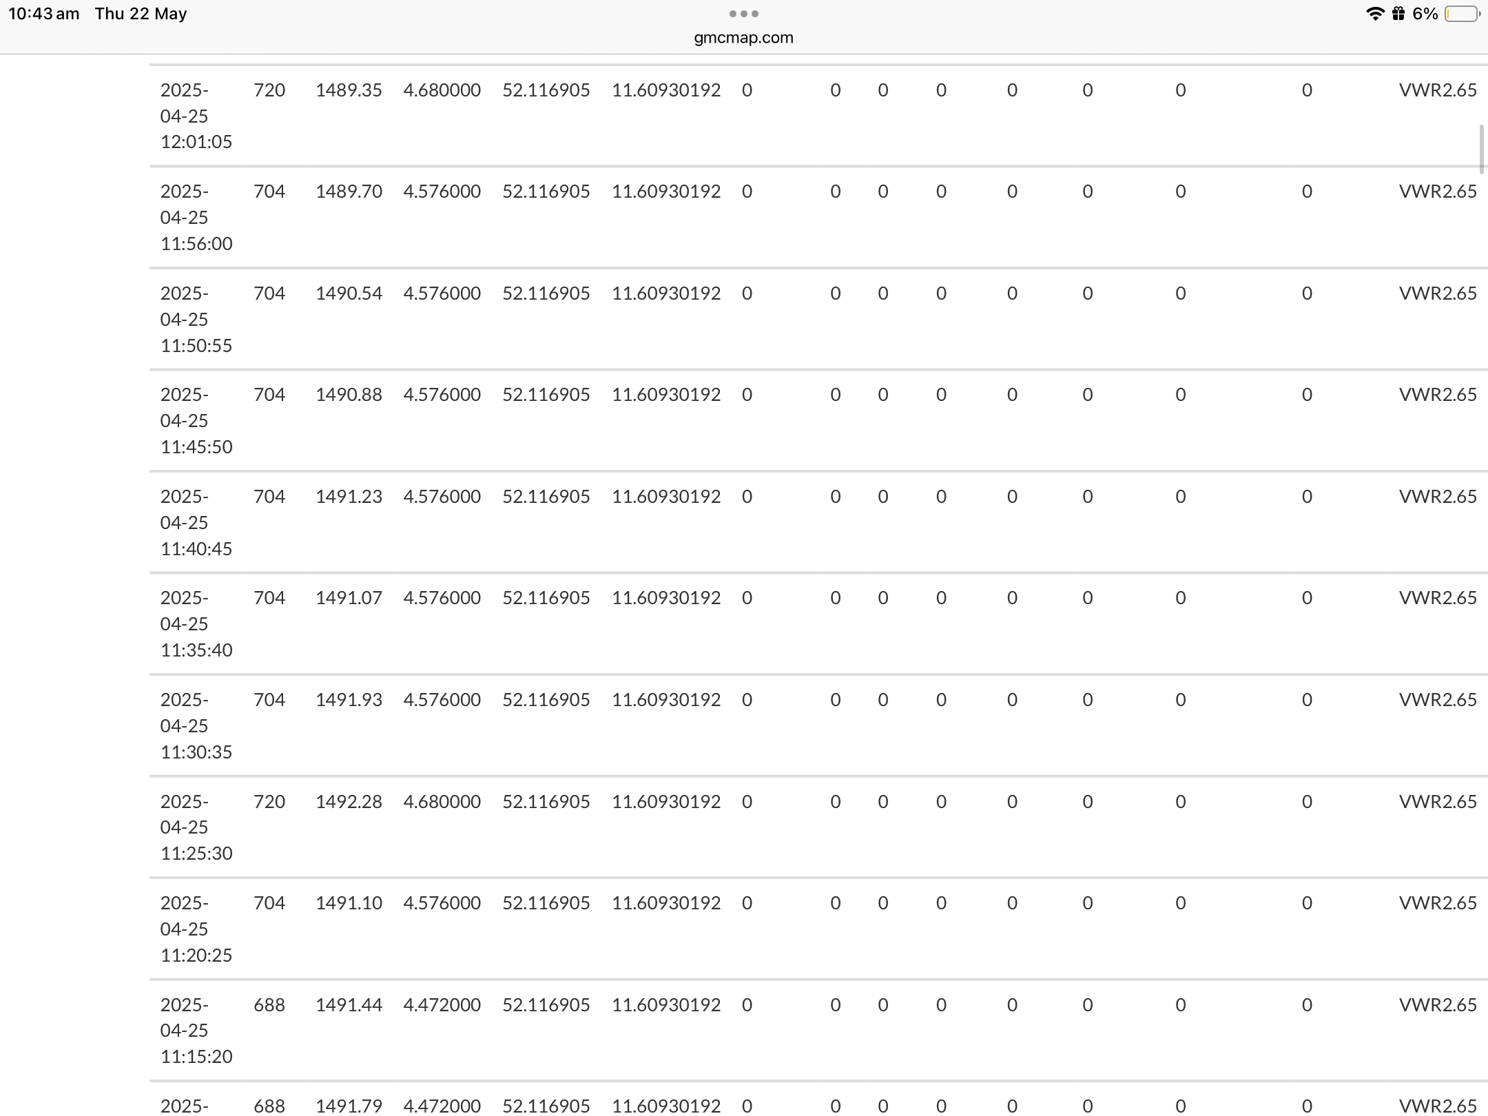Select timestamp 2025-04-25 11:30:35
1488x1116 pixels.
196,725
